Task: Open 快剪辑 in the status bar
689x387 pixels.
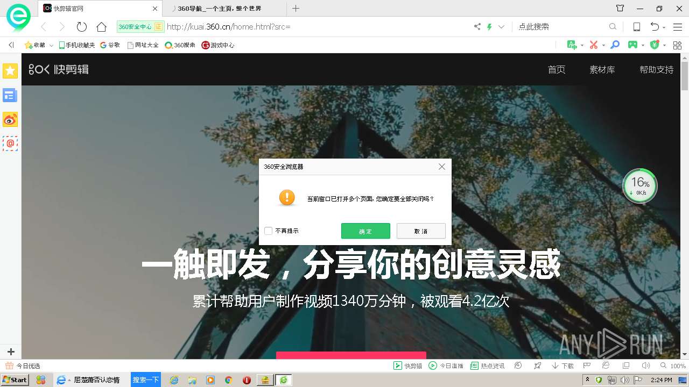Action: pos(408,366)
